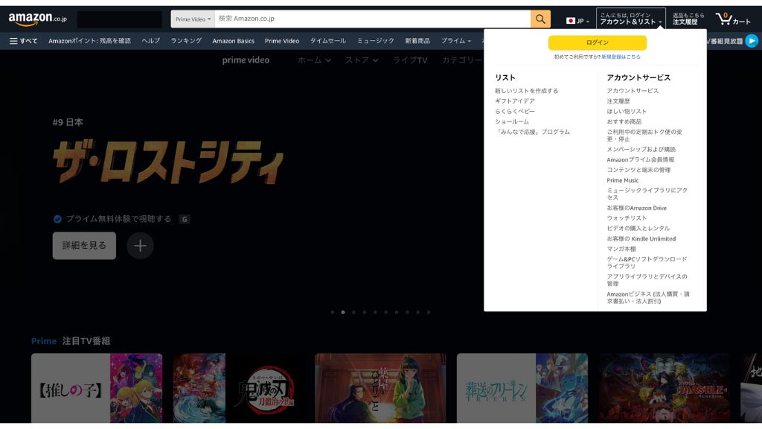The width and height of the screenshot is (762, 429).
Task: Click the 詳細を見る button
Action: [x=84, y=245]
